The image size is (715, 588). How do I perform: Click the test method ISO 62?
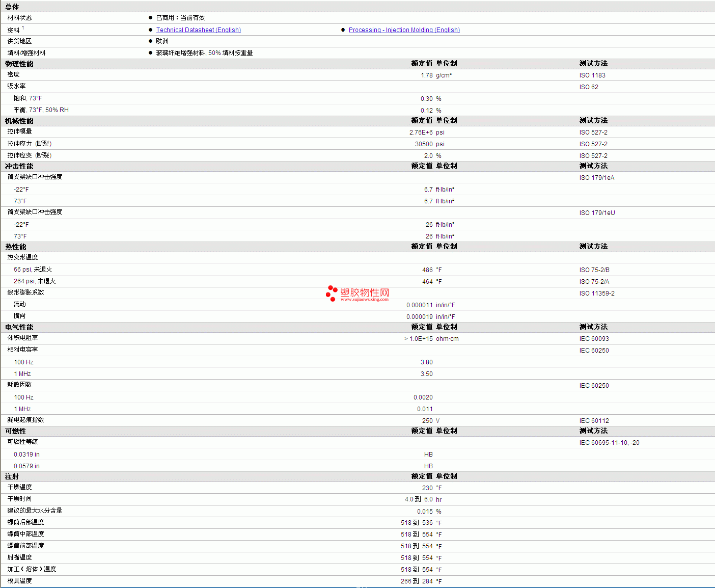click(589, 87)
